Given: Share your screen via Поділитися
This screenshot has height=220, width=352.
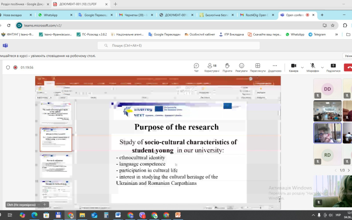Looking at the screenshot, I should point(333,68).
